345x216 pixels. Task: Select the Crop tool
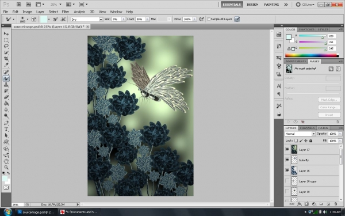click(6, 59)
